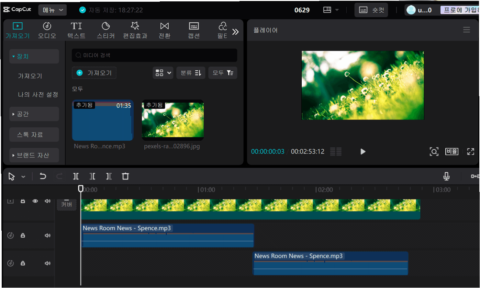
Task: Open the layout selector icon
Action: tap(327, 10)
